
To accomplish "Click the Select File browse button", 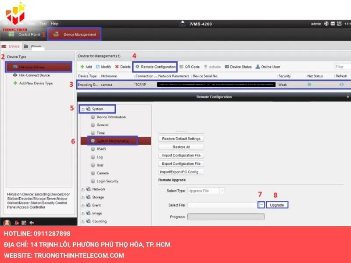I will tap(261, 205).
